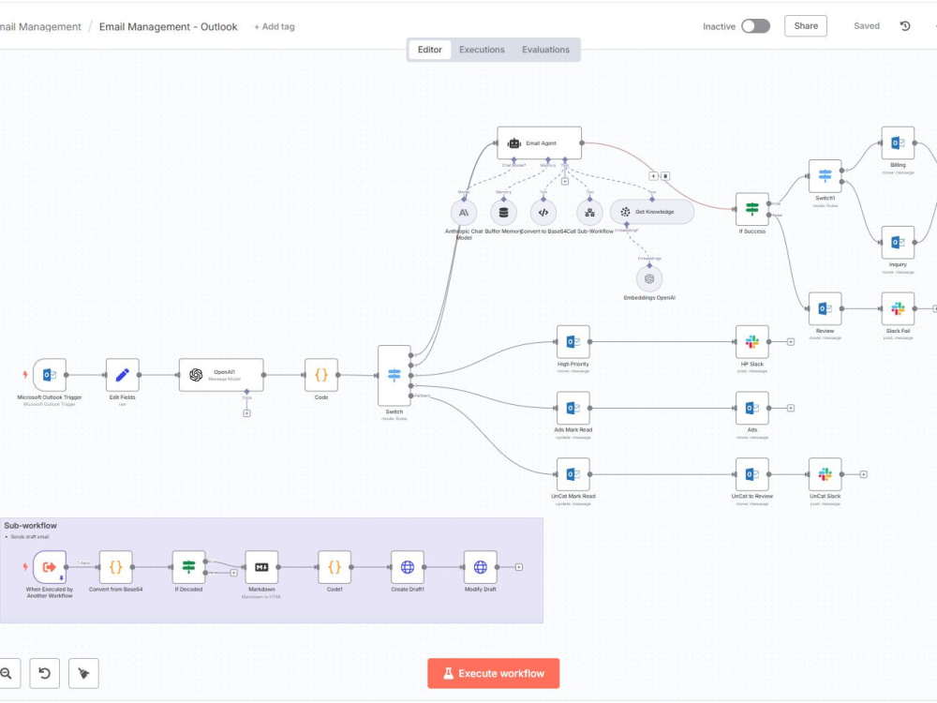Switch to the Executions tab
The image size is (937, 703).
pyautogui.click(x=482, y=50)
